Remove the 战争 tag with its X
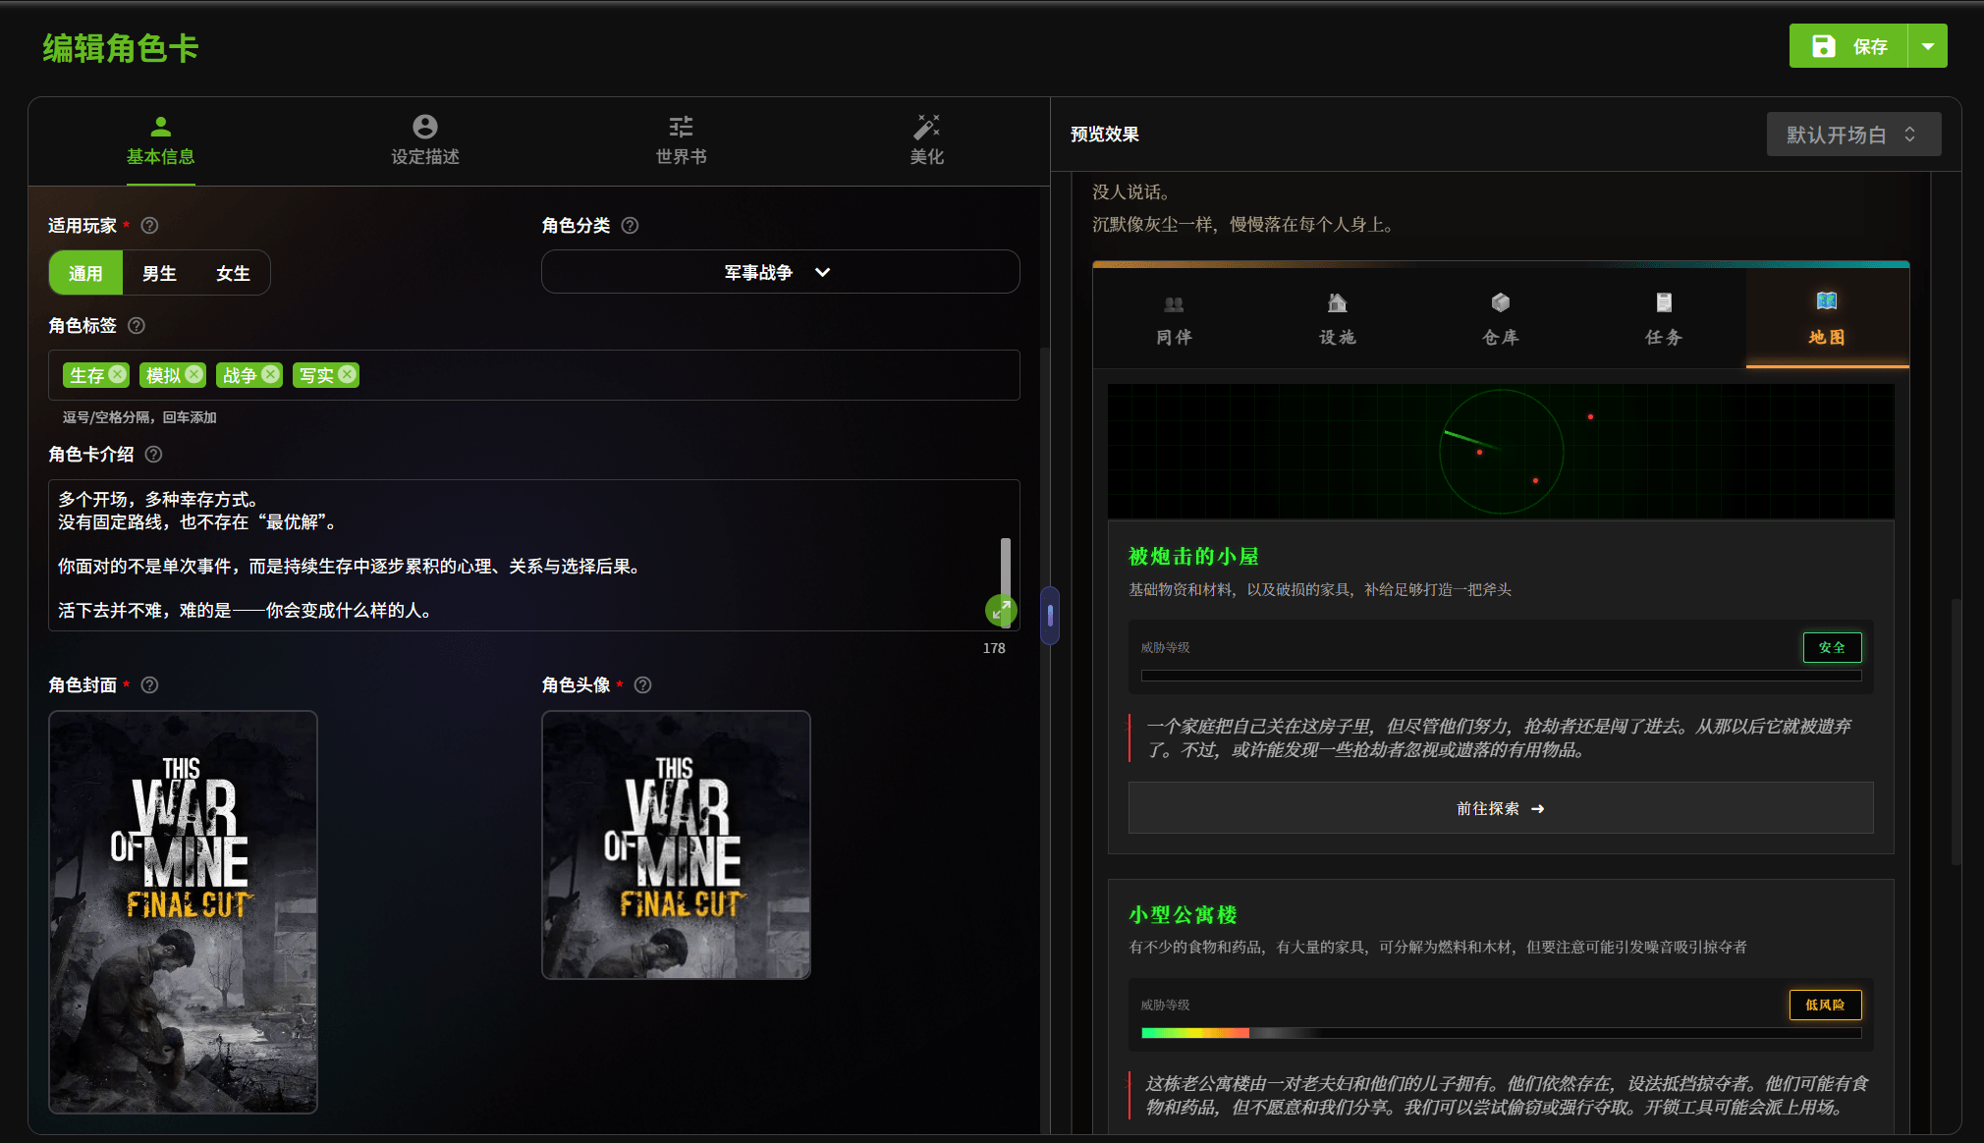Screen dimensions: 1984x1143 (270, 374)
